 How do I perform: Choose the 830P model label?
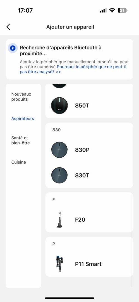[x=82, y=150]
